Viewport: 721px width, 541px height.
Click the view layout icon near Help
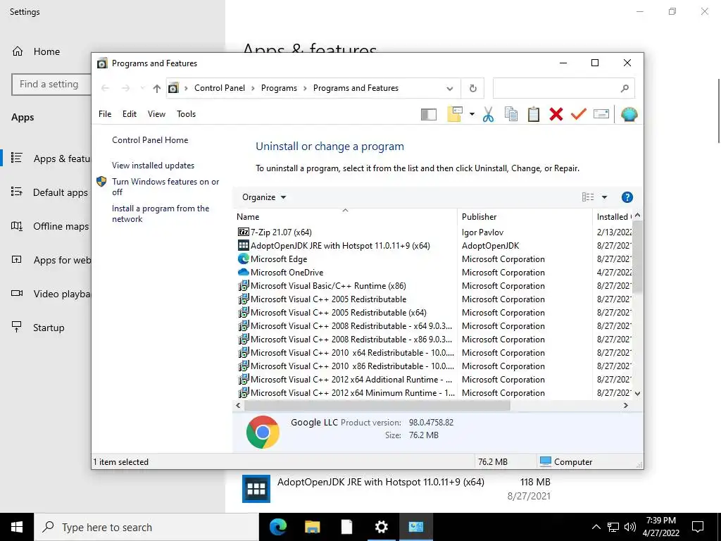588,197
